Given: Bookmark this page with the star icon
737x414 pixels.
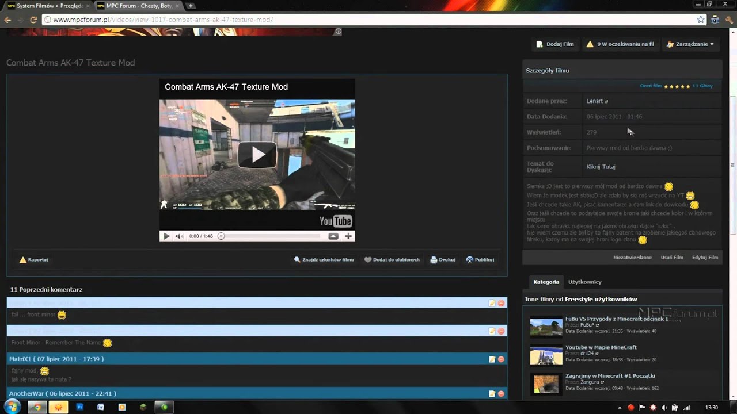Looking at the screenshot, I should tap(701, 20).
